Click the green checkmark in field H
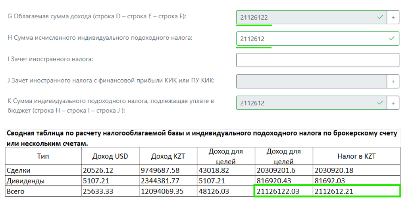This screenshot has height=203, width=412. 391,38
